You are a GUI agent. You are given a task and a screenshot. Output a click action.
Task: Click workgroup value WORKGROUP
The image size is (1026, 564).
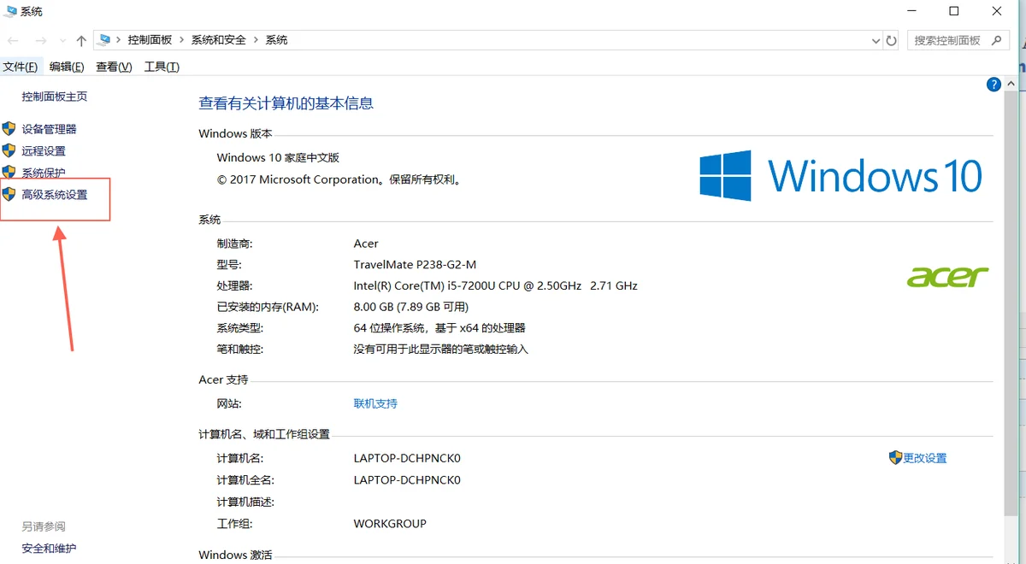[x=390, y=523]
